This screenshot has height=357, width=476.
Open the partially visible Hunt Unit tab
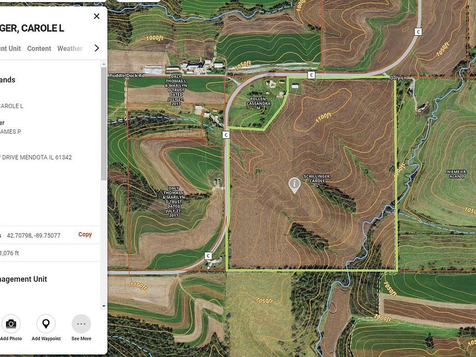(10, 49)
